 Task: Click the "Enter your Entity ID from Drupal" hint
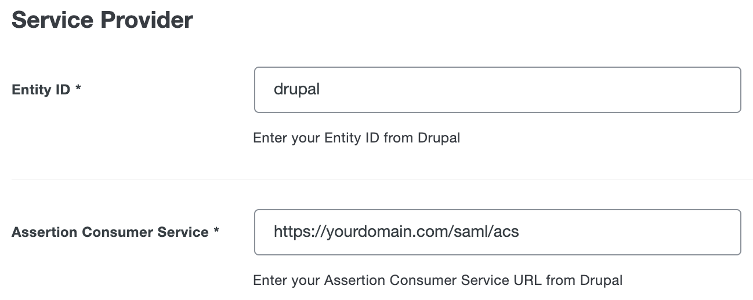[x=356, y=138]
